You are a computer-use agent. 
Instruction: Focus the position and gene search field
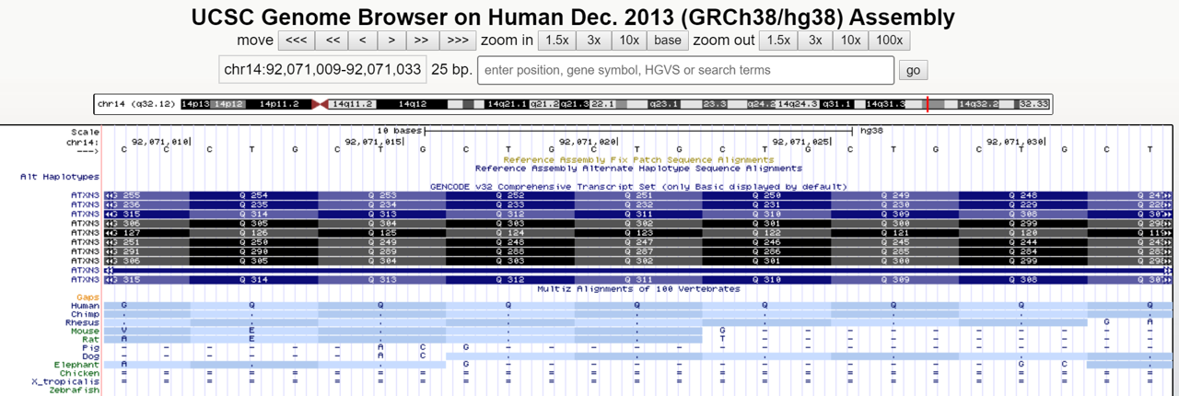pos(685,70)
